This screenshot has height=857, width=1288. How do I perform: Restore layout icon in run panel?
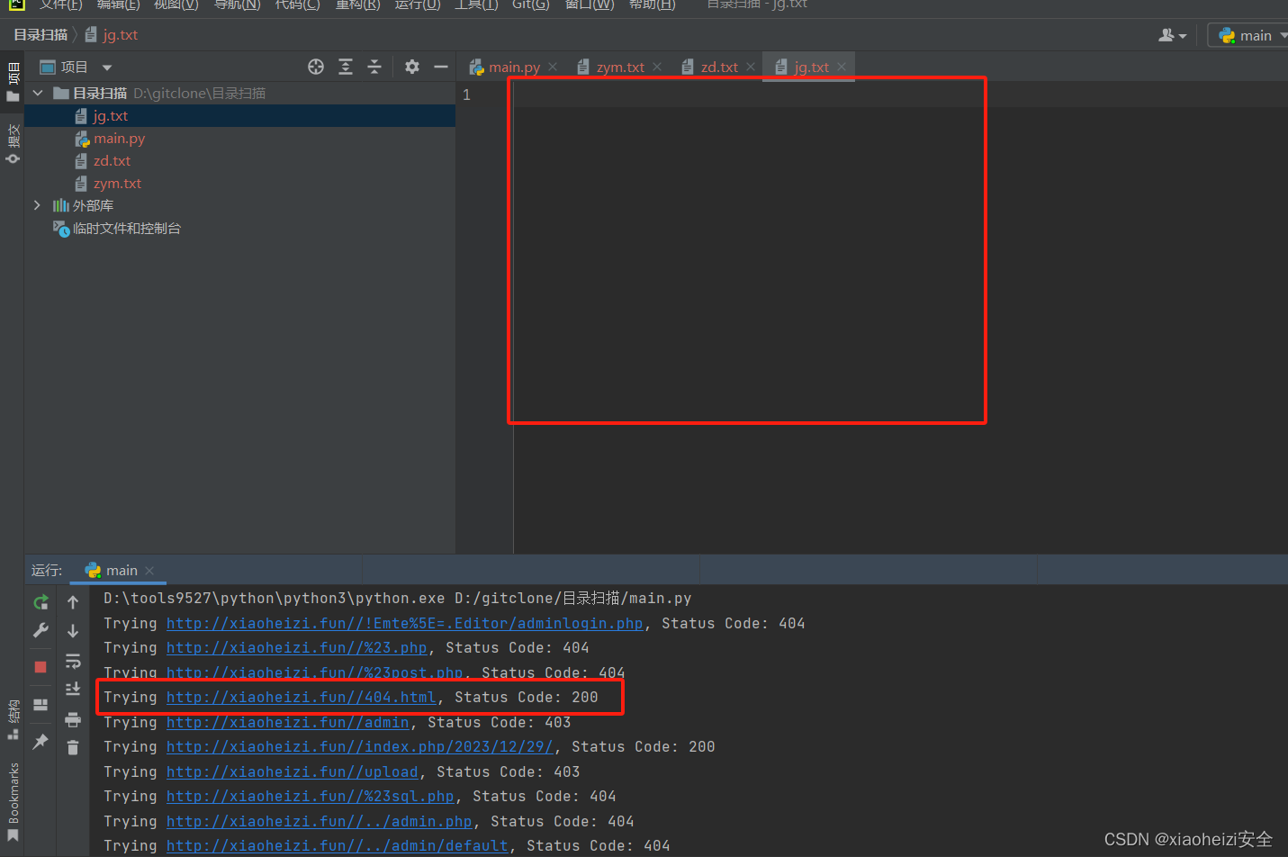[x=41, y=705]
